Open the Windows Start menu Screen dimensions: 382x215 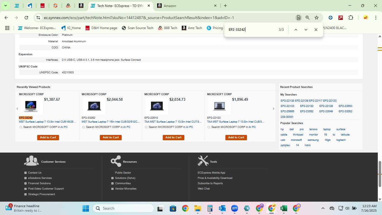(86, 208)
